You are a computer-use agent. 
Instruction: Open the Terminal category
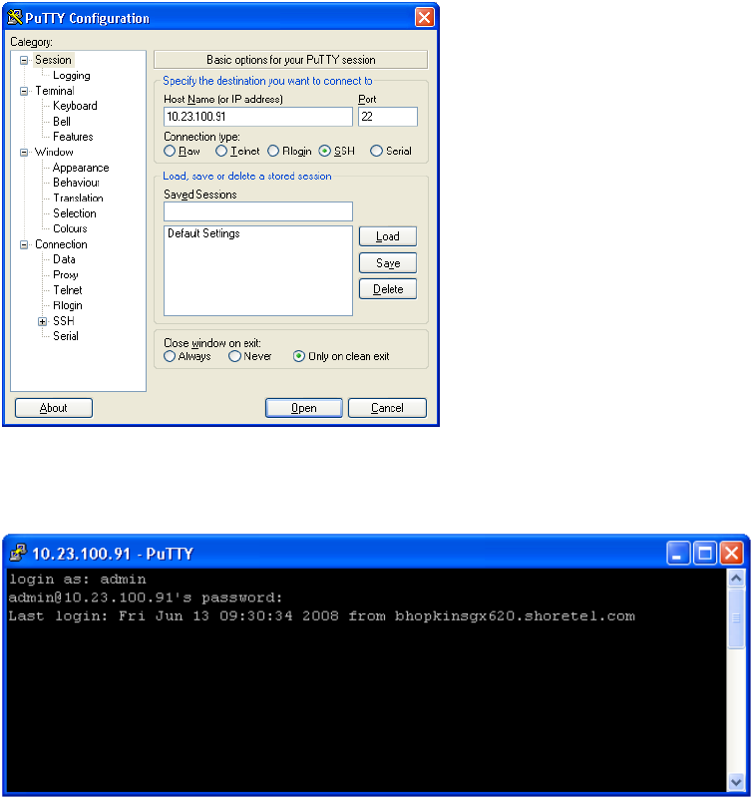[55, 91]
